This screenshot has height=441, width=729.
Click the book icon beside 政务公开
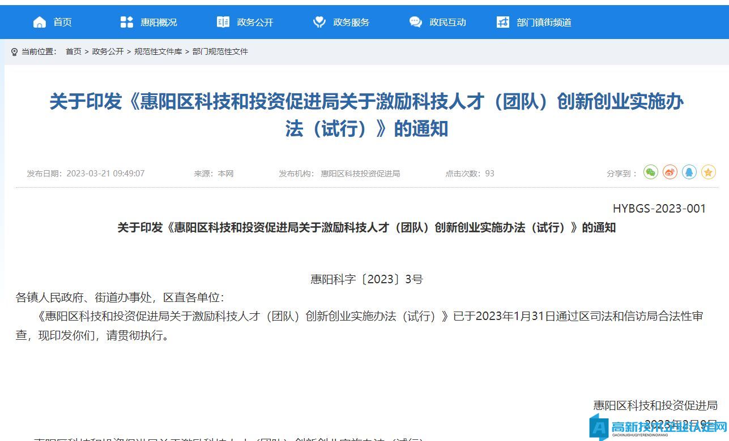point(223,22)
